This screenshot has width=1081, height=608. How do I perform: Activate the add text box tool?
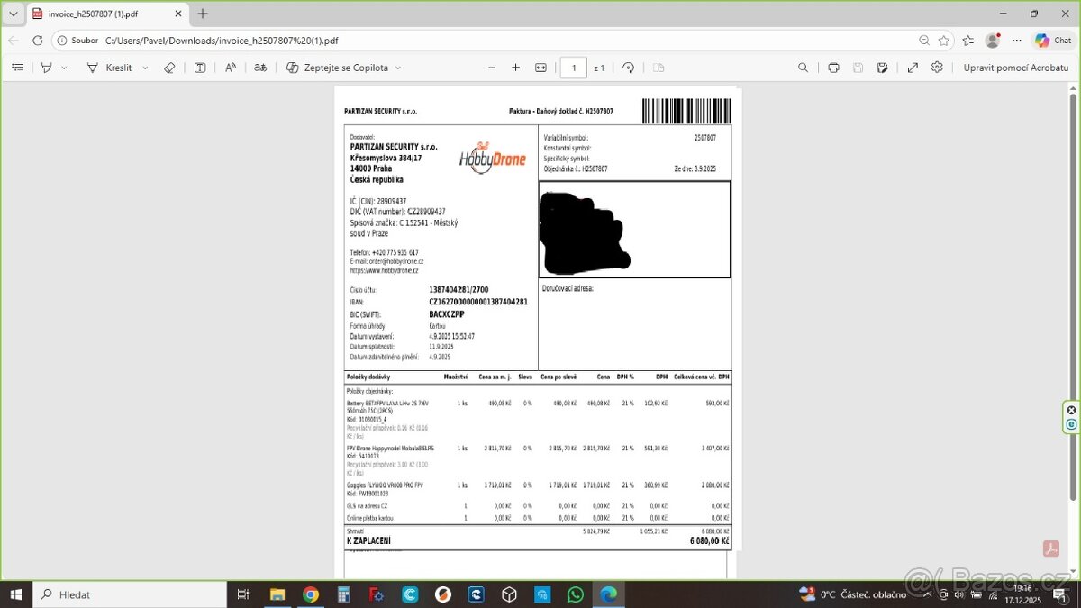point(200,68)
